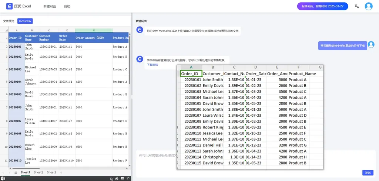
Task: Click the membership expiry badge
Action: tap(322, 6)
